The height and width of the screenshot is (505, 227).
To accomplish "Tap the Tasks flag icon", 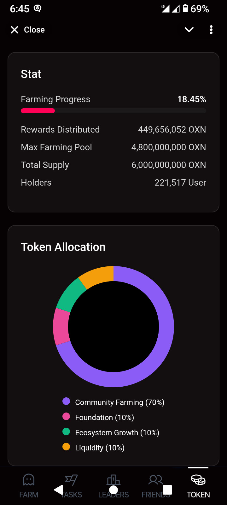I will tap(71, 480).
